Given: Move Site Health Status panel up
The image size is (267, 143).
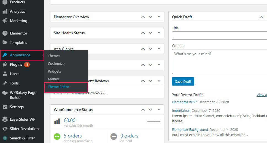Looking at the screenshot, I should pyautogui.click(x=143, y=33).
